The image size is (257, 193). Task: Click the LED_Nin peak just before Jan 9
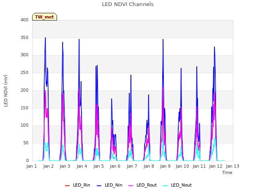pos(163,39)
